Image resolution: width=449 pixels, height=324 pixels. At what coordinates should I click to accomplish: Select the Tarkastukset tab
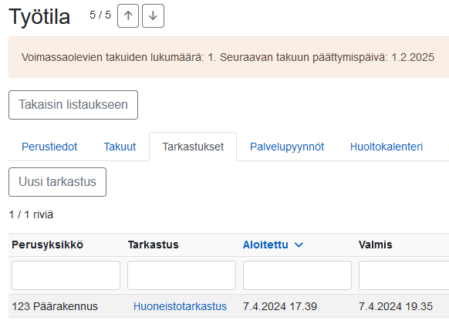click(x=193, y=147)
